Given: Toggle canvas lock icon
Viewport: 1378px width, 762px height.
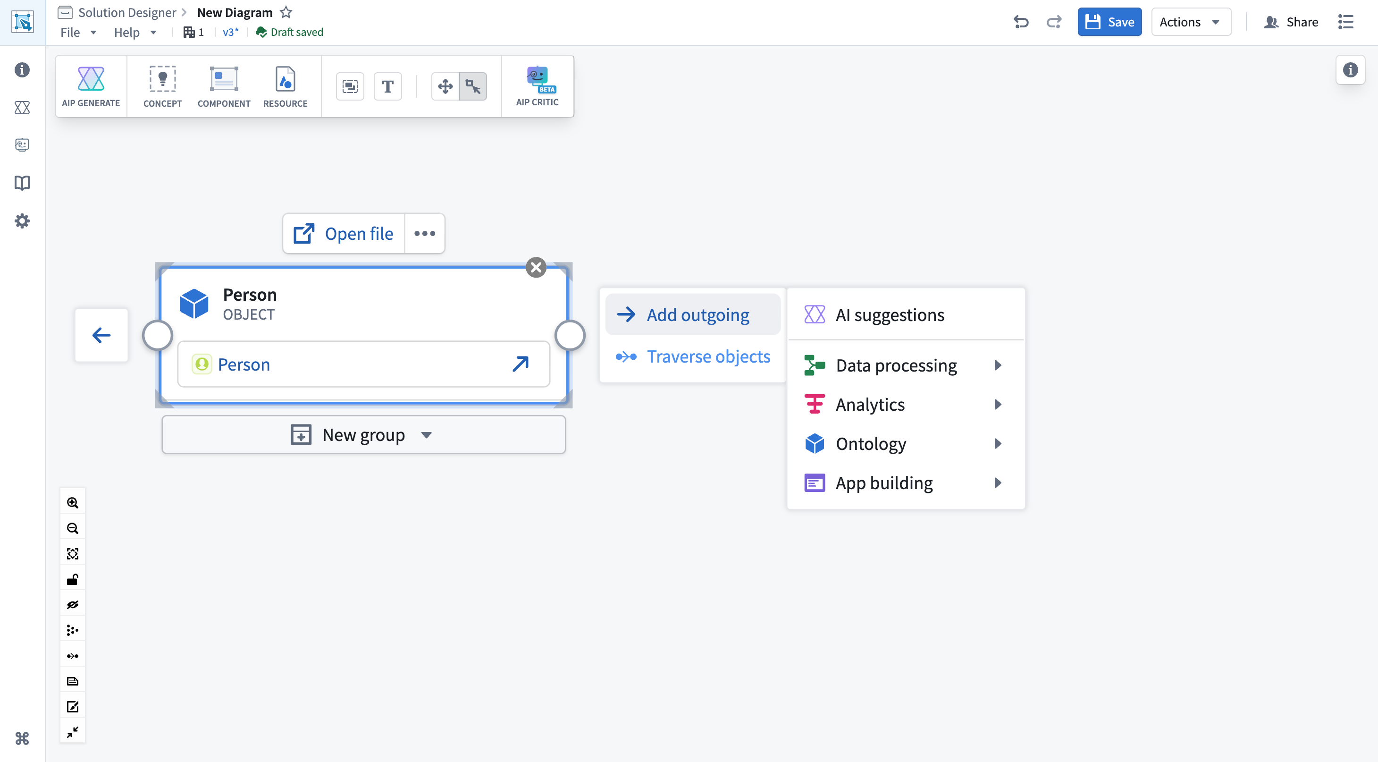Looking at the screenshot, I should [73, 579].
